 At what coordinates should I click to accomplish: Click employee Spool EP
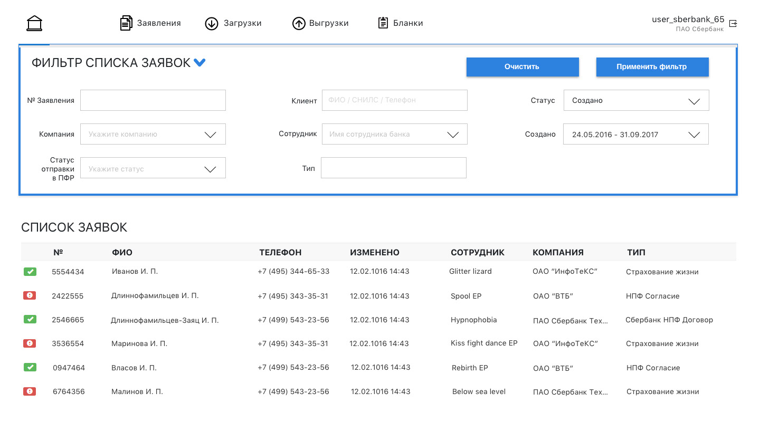click(x=466, y=296)
